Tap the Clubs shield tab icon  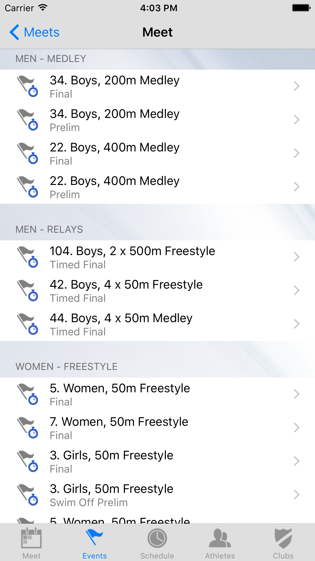(x=283, y=538)
